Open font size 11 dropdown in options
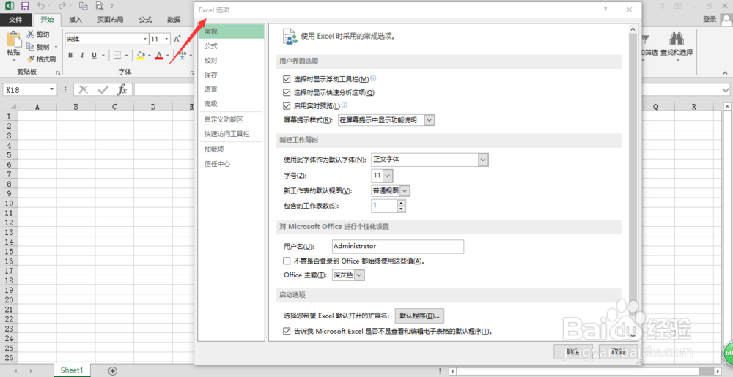Viewport: 733px width, 377px height. click(x=388, y=176)
